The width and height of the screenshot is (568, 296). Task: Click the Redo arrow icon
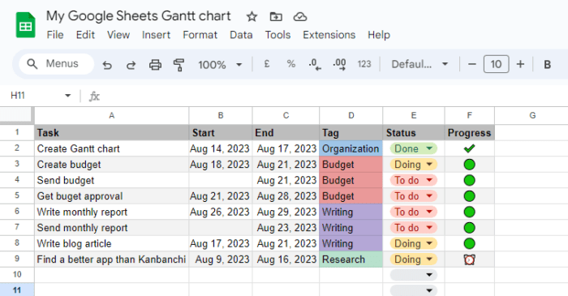[x=131, y=65]
